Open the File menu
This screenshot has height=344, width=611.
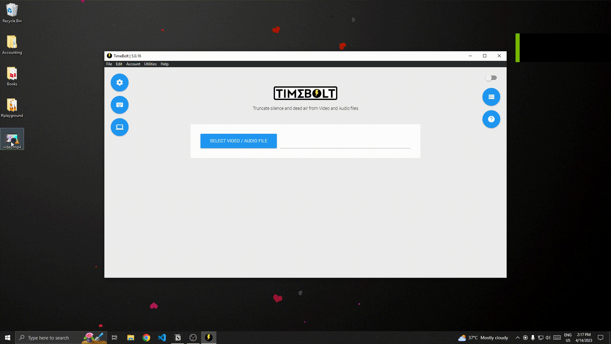pos(109,64)
